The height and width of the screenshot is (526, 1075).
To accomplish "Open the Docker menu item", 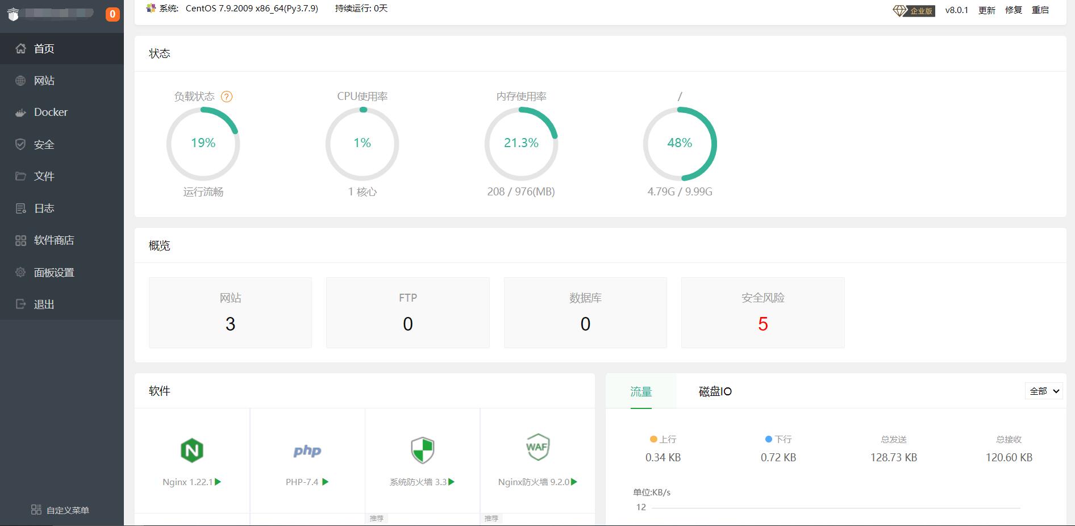I will point(62,112).
